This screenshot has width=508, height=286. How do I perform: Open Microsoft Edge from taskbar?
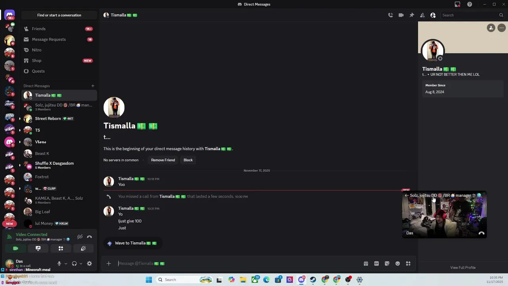coord(266,280)
